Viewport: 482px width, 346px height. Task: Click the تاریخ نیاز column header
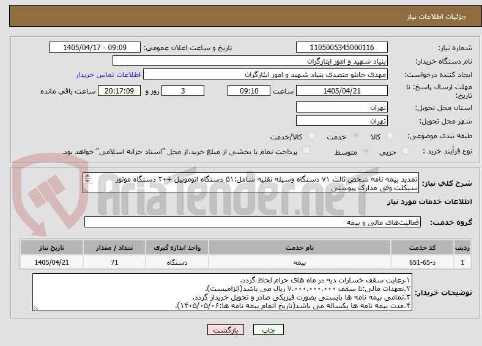[x=51, y=248]
